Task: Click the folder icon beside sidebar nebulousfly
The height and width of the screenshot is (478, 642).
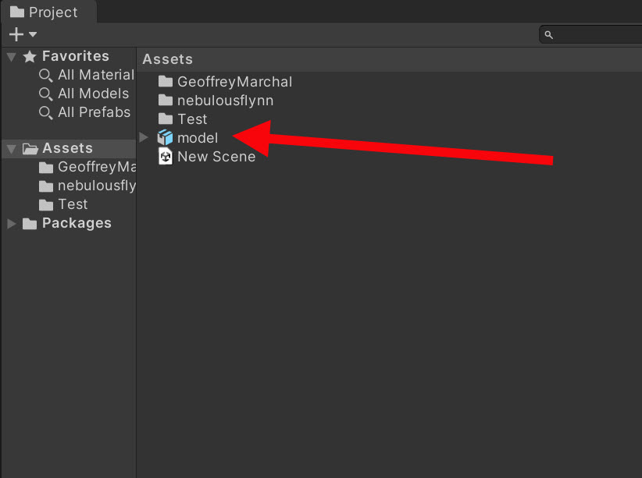Action: [x=46, y=186]
